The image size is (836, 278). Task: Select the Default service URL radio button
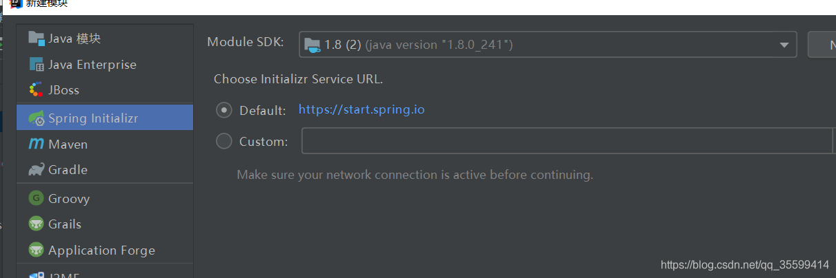coord(224,110)
